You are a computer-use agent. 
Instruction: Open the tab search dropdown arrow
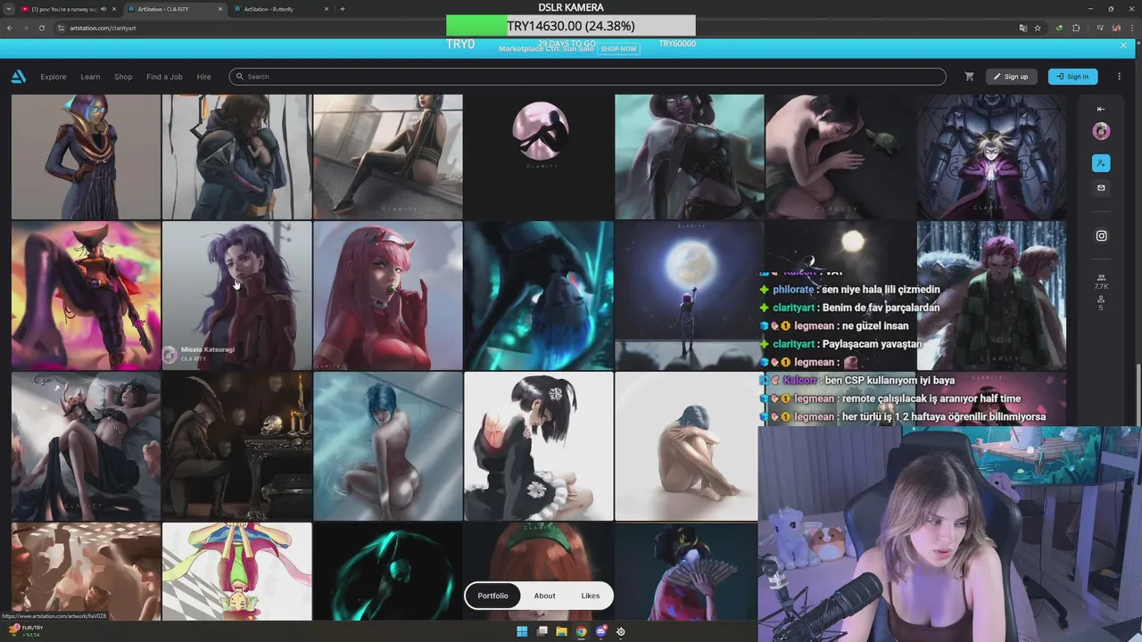(11, 9)
